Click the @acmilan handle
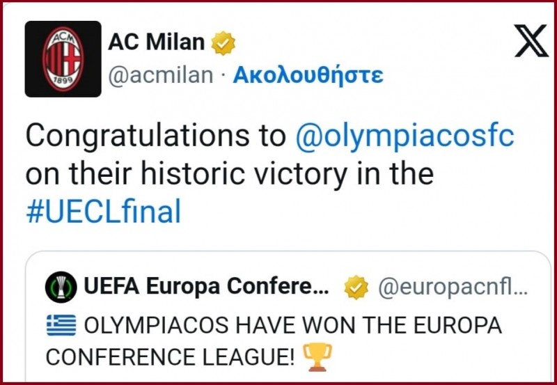 point(160,75)
